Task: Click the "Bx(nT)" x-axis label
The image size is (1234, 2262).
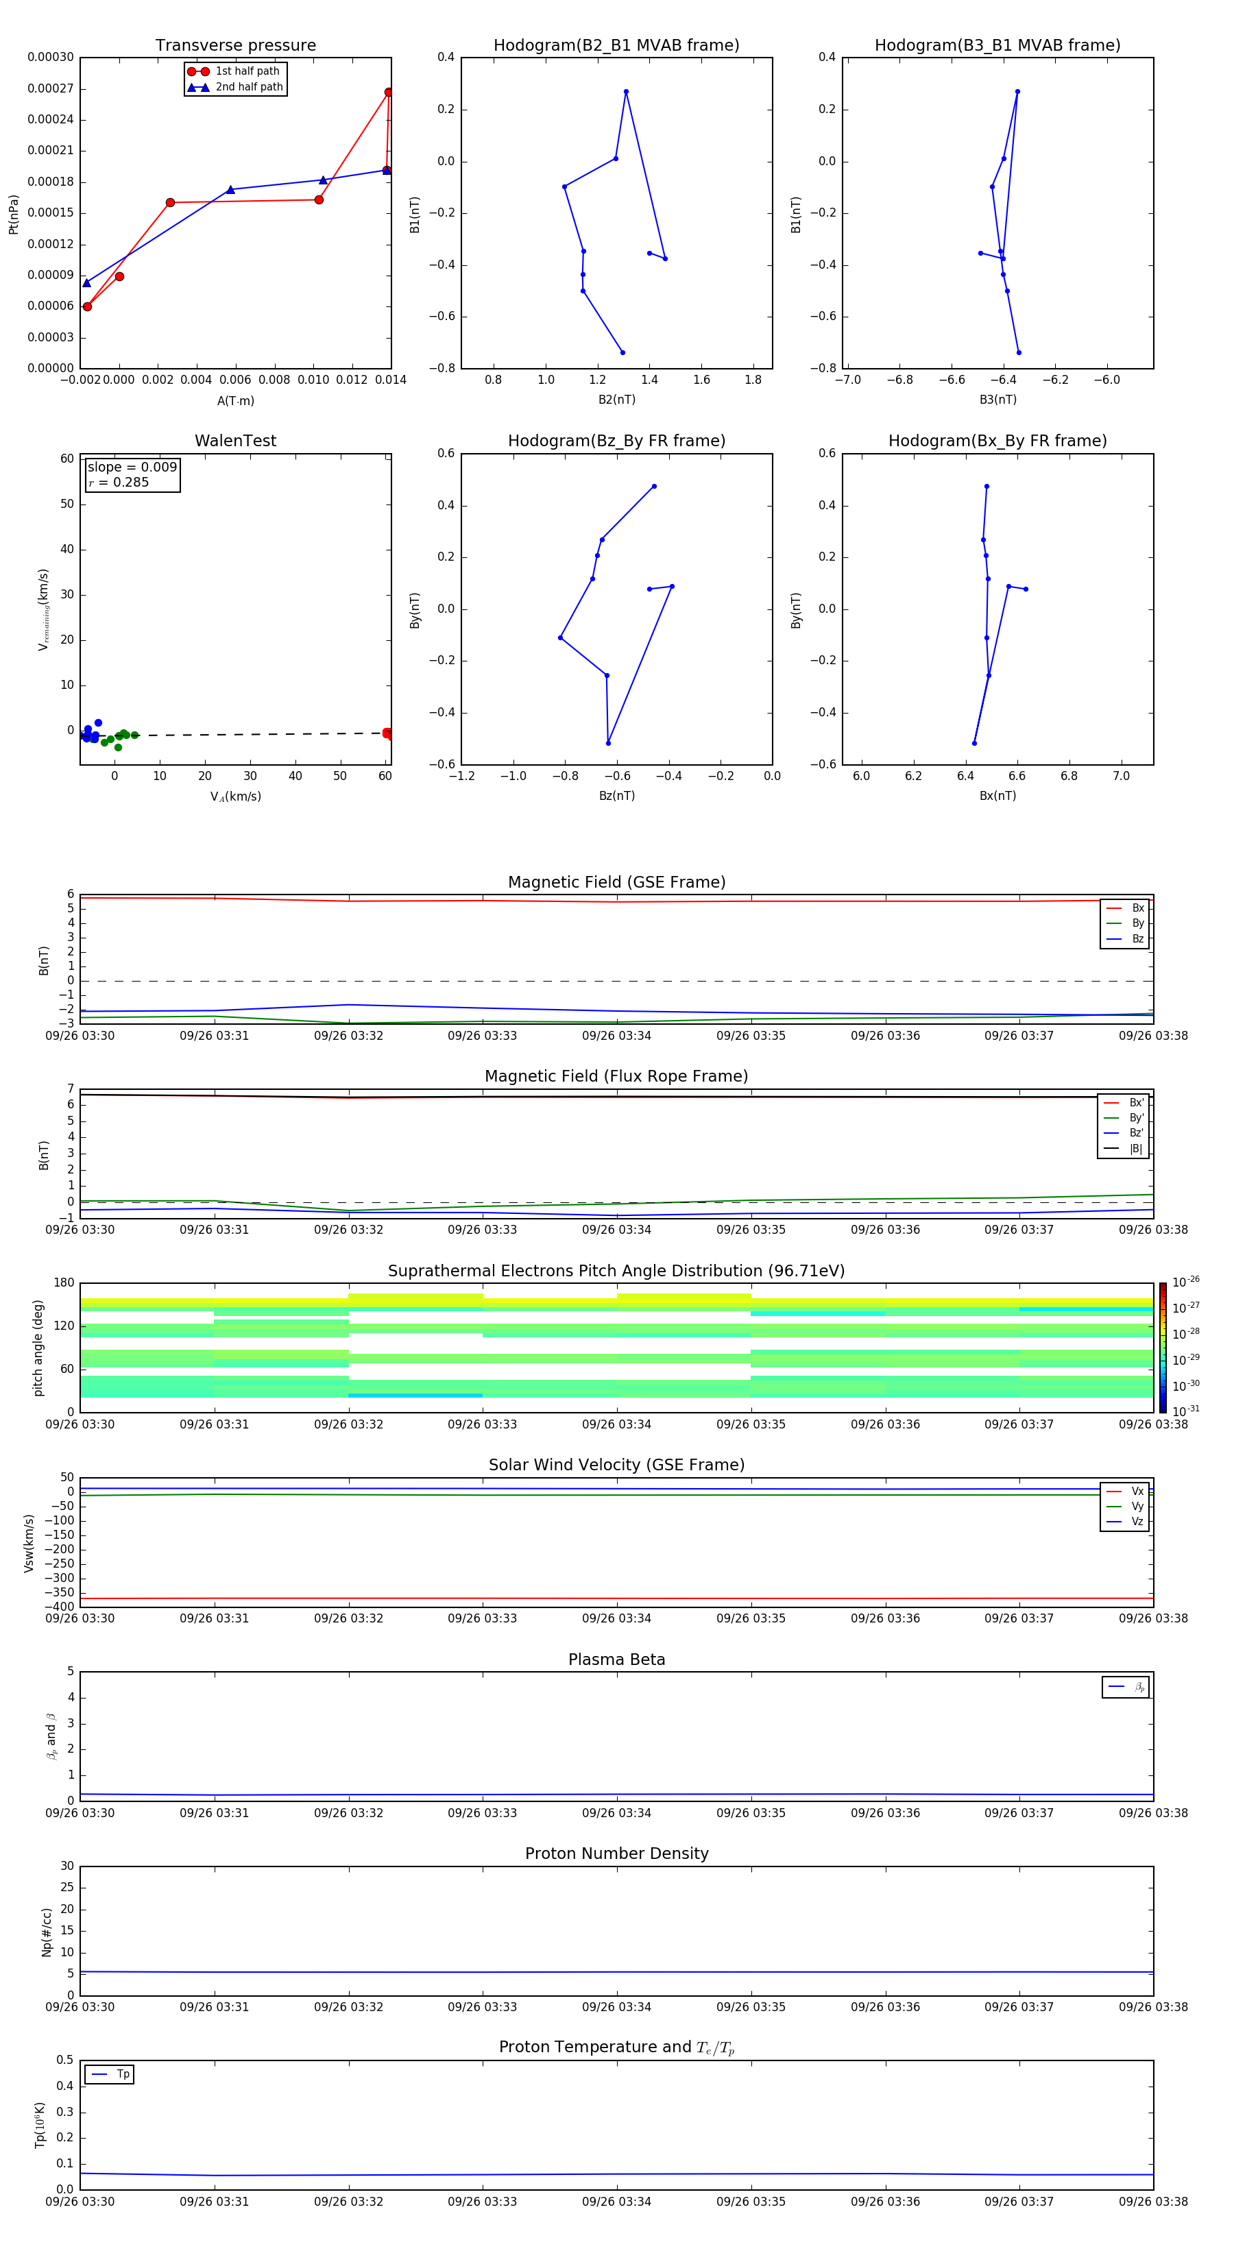Action: (x=997, y=796)
